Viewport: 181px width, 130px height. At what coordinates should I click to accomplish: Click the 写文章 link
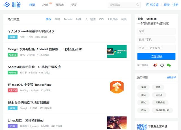pyautogui.click(x=154, y=5)
